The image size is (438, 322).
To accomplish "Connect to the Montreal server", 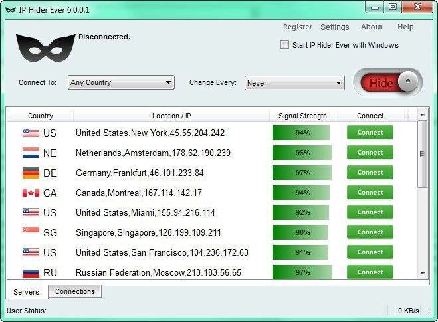I will (x=370, y=193).
